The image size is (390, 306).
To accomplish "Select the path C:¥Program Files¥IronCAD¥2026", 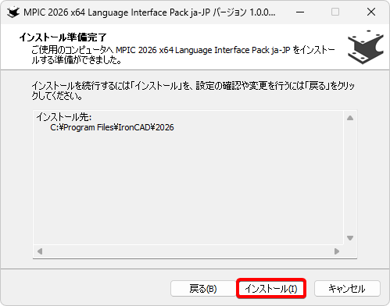I will [x=112, y=127].
